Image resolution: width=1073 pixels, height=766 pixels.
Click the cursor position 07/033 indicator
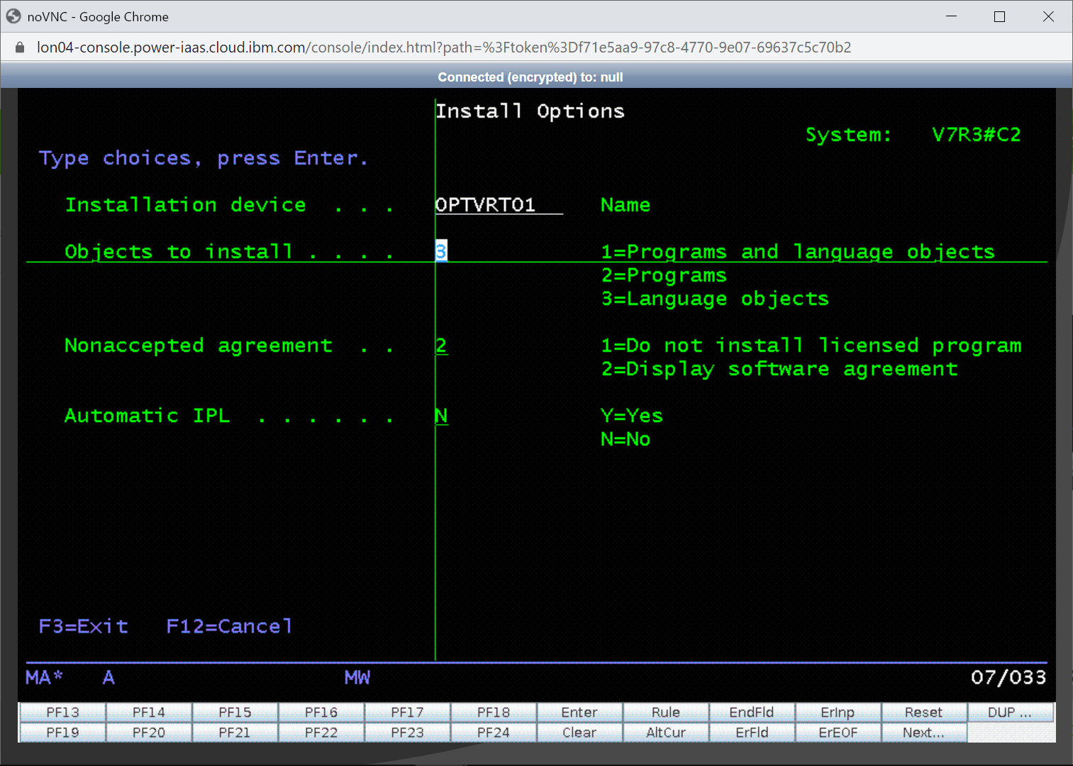(x=1008, y=677)
